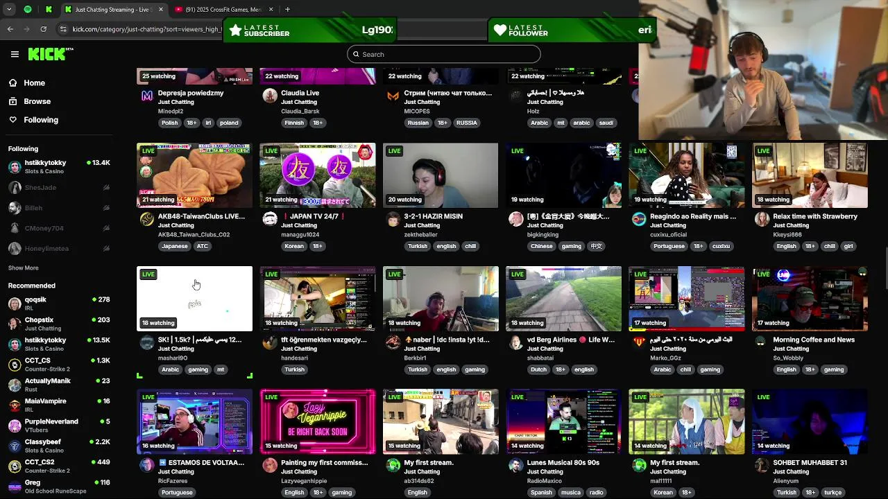Image resolution: width=888 pixels, height=499 pixels.
Task: Reload the page with refresh icon
Action: point(44,29)
